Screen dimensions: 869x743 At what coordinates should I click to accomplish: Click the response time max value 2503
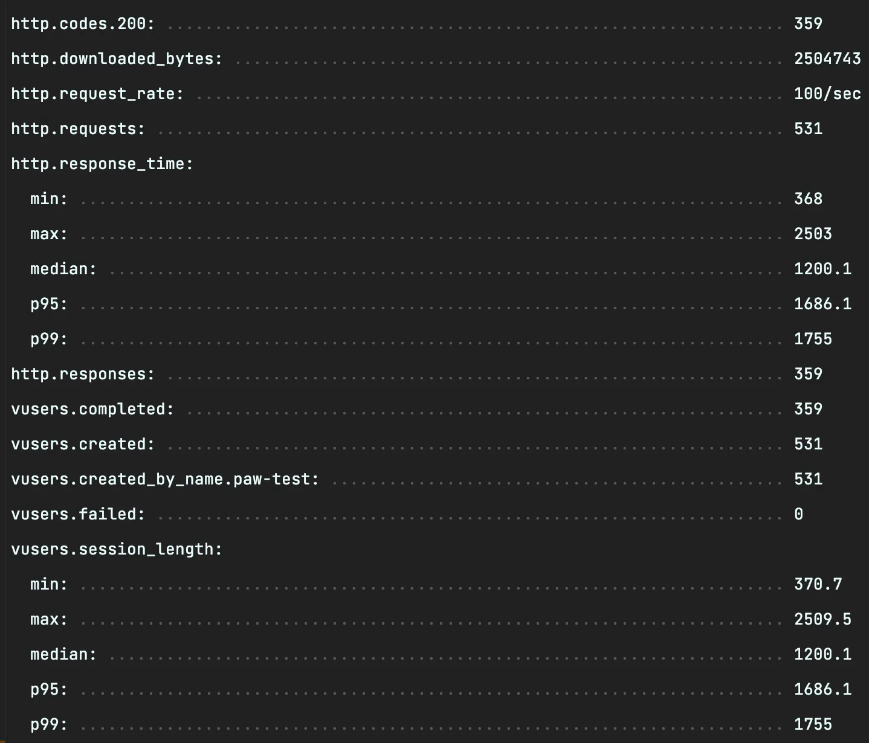click(x=813, y=234)
